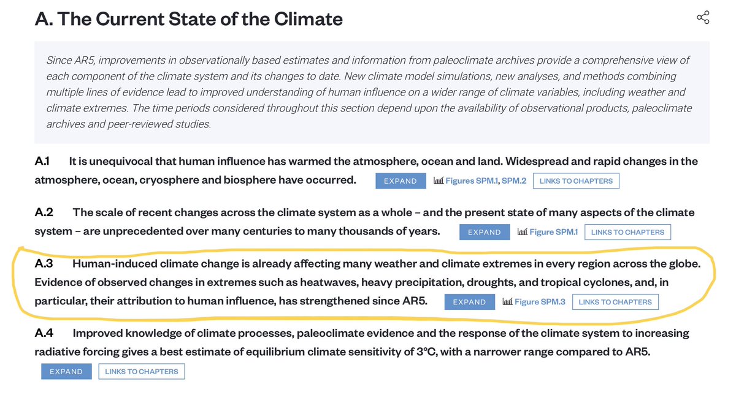736x395 pixels.
Task: Click chart icon beside A.2 Figure SPM.1
Action: pos(523,232)
